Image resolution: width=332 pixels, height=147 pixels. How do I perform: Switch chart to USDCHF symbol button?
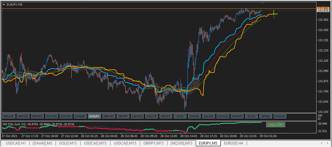click(151, 116)
